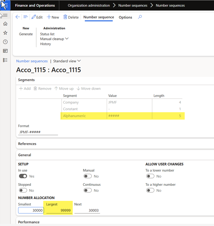Click the Largest number field

tap(59, 210)
